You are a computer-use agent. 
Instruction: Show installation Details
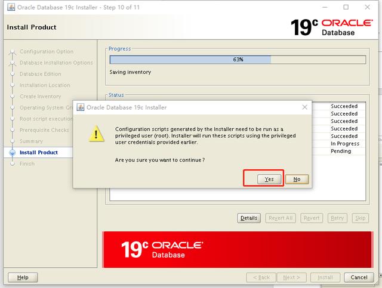click(x=249, y=218)
